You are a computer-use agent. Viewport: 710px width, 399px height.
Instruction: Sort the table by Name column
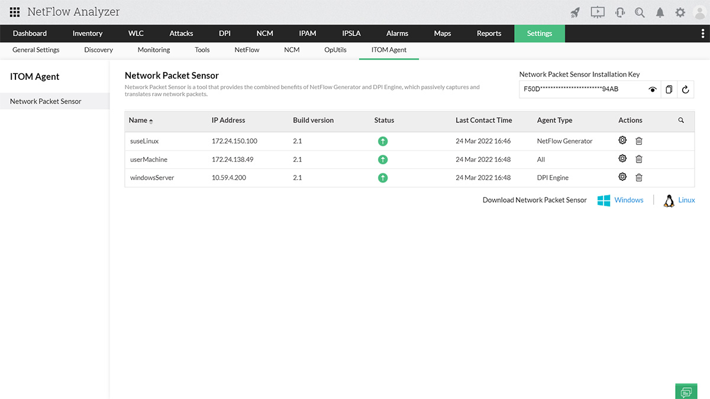click(141, 120)
